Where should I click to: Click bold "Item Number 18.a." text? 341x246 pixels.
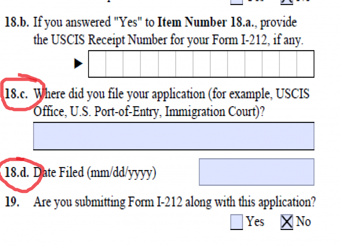tap(207, 22)
